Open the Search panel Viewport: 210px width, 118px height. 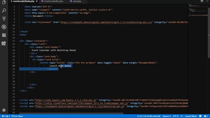tap(4, 10)
